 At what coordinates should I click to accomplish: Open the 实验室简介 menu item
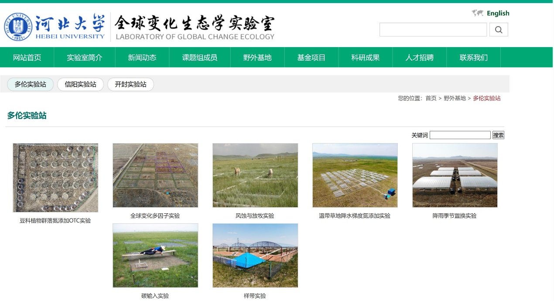point(85,58)
